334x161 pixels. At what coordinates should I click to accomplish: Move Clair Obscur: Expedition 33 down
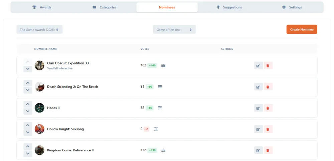[x=28, y=69]
